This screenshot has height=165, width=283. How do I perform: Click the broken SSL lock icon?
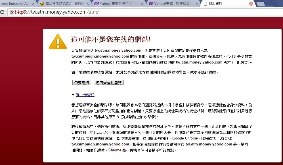tap(11, 12)
